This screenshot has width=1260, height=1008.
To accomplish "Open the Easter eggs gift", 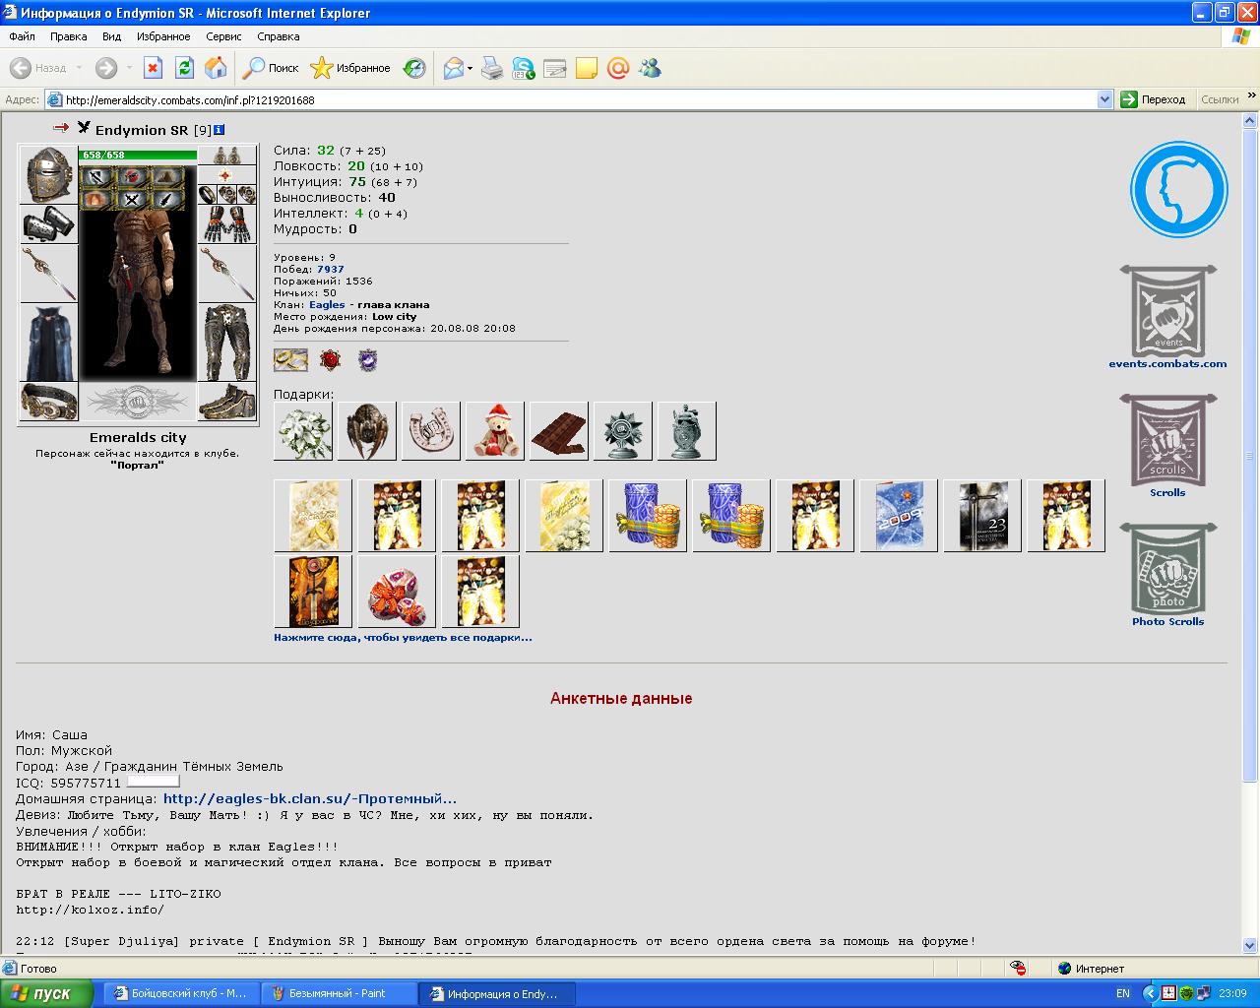I will click(397, 591).
